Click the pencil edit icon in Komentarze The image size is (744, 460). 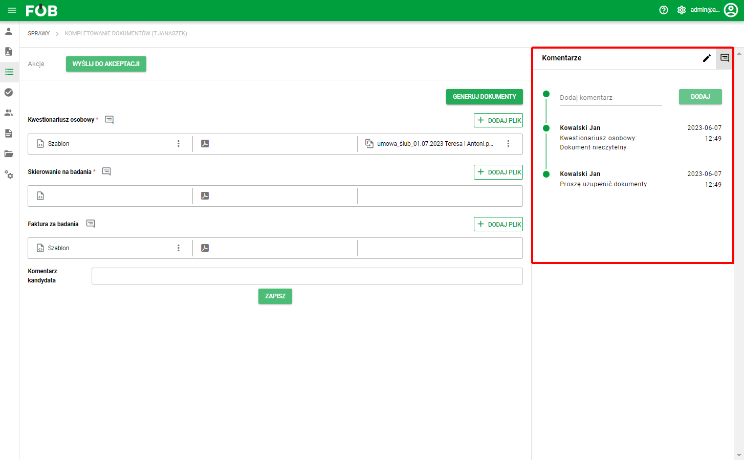pyautogui.click(x=707, y=58)
